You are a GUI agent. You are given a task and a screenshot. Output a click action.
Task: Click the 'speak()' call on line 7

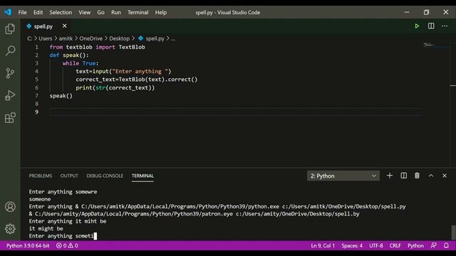[61, 96]
